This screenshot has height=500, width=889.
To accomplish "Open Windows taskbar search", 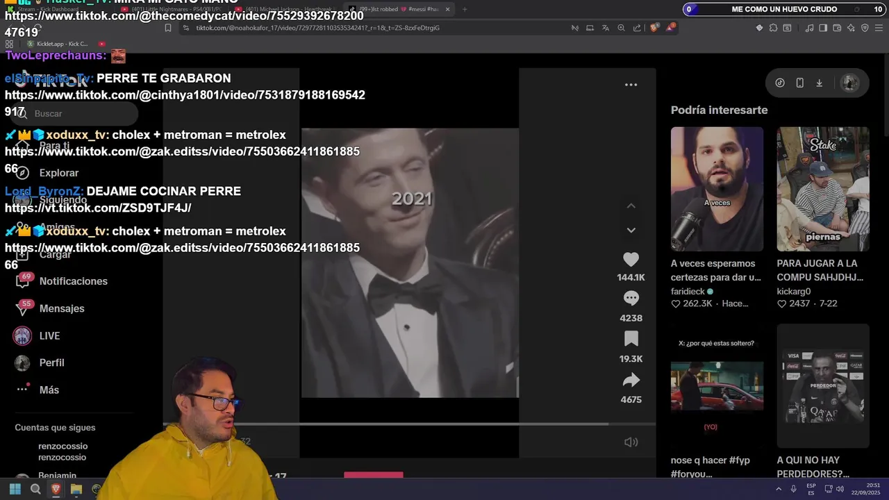I will 35,489.
